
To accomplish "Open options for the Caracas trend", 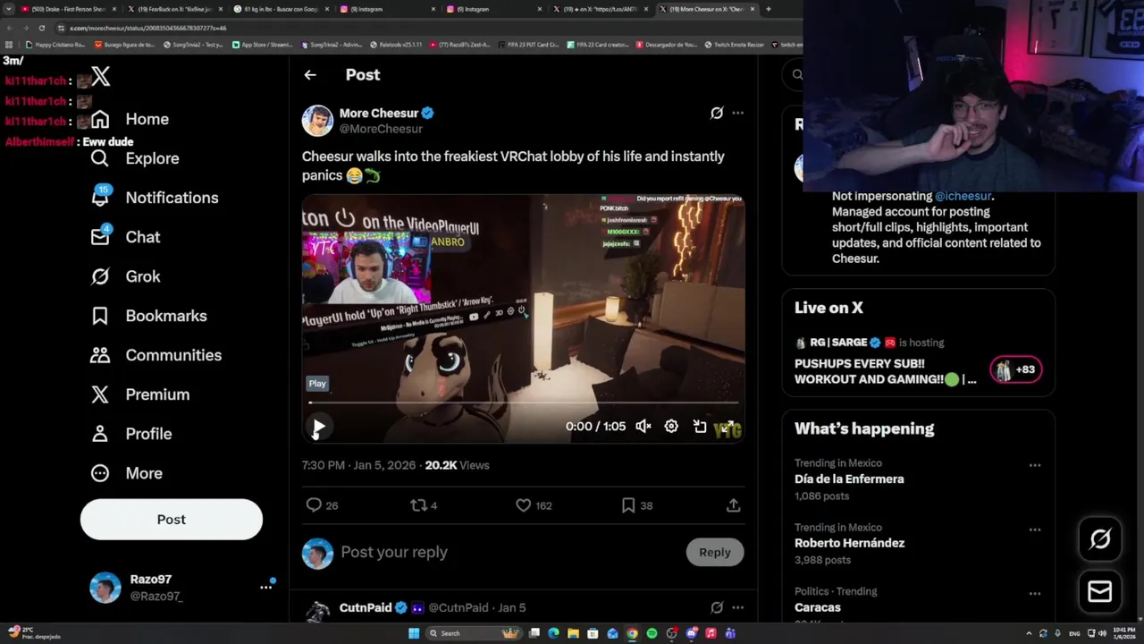I will click(x=1035, y=594).
